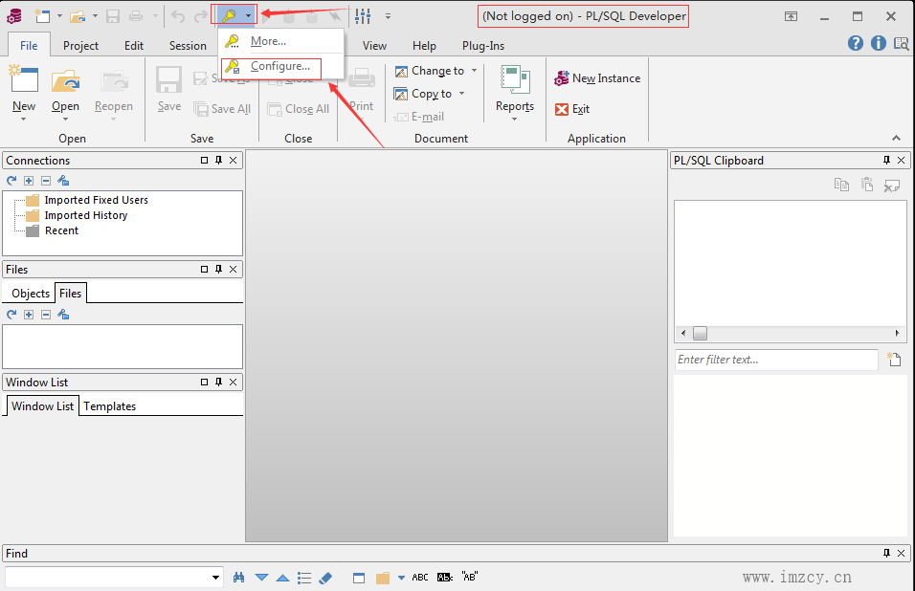Click the refresh icon in Connections panel
The height and width of the screenshot is (591, 915).
(11, 181)
